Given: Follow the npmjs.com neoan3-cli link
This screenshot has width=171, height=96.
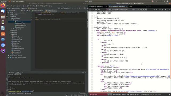Looking at the screenshot, I should (142, 76).
